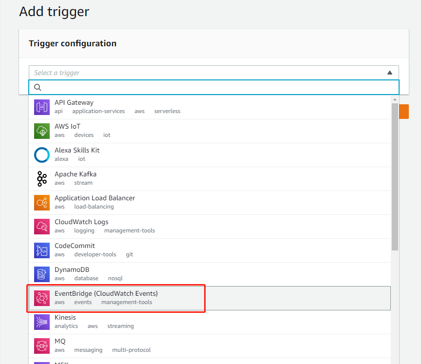This screenshot has width=421, height=364.
Task: Click the CloudWatch Logs icon
Action: 42,226
